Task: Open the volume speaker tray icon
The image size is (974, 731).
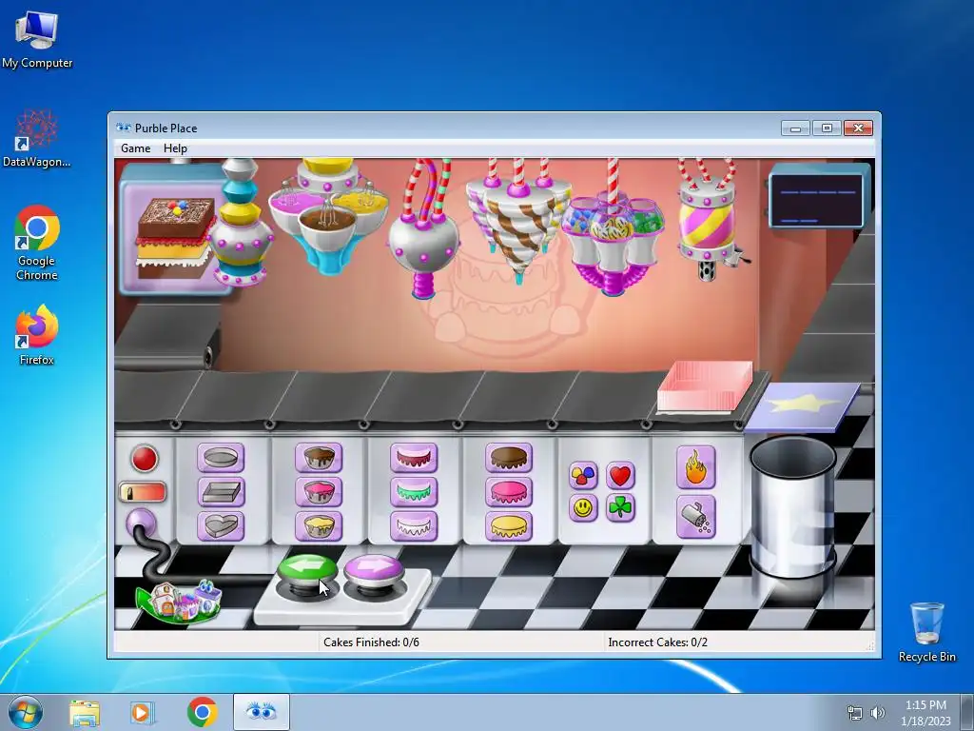Action: coord(878,713)
